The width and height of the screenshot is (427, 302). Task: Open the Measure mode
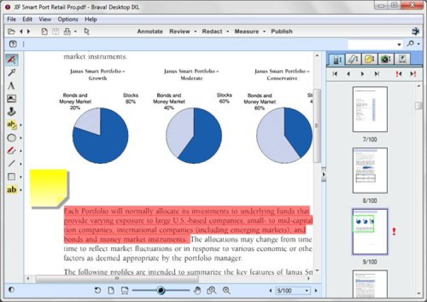(x=247, y=31)
